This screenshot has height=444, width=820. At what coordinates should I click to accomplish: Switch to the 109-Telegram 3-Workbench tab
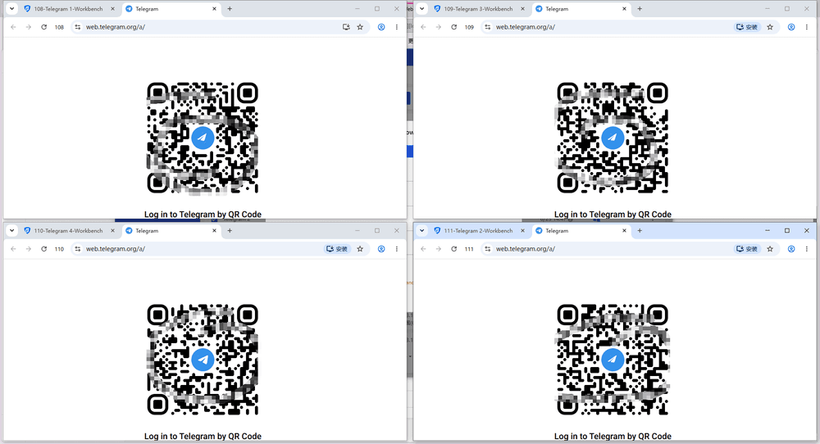tap(479, 9)
